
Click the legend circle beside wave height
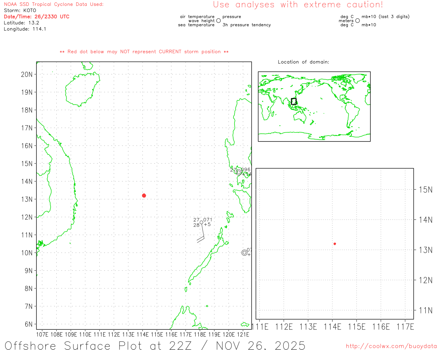(x=218, y=21)
